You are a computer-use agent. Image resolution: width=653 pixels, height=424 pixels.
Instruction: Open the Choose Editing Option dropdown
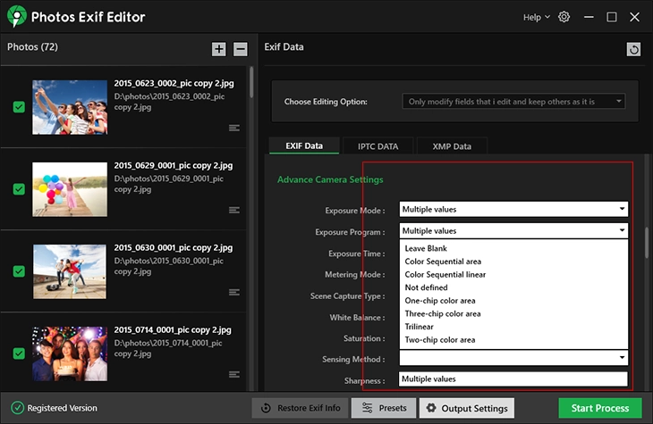pyautogui.click(x=513, y=102)
